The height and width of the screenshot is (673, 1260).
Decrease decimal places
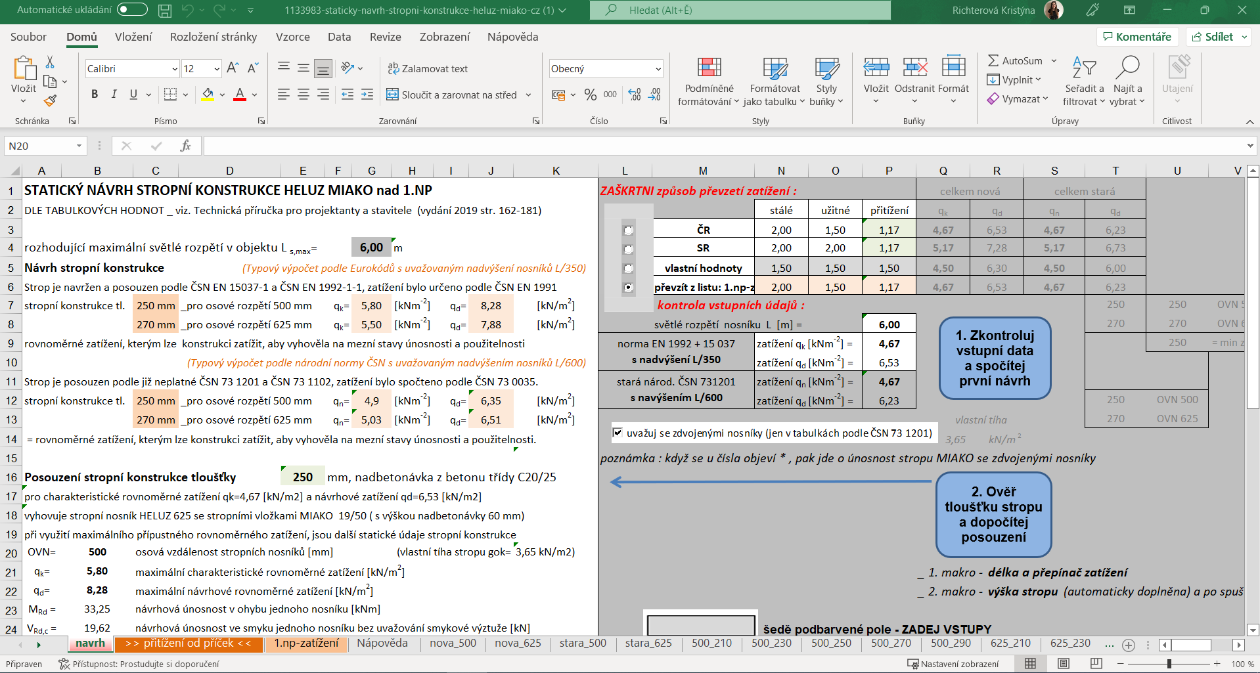(x=655, y=95)
